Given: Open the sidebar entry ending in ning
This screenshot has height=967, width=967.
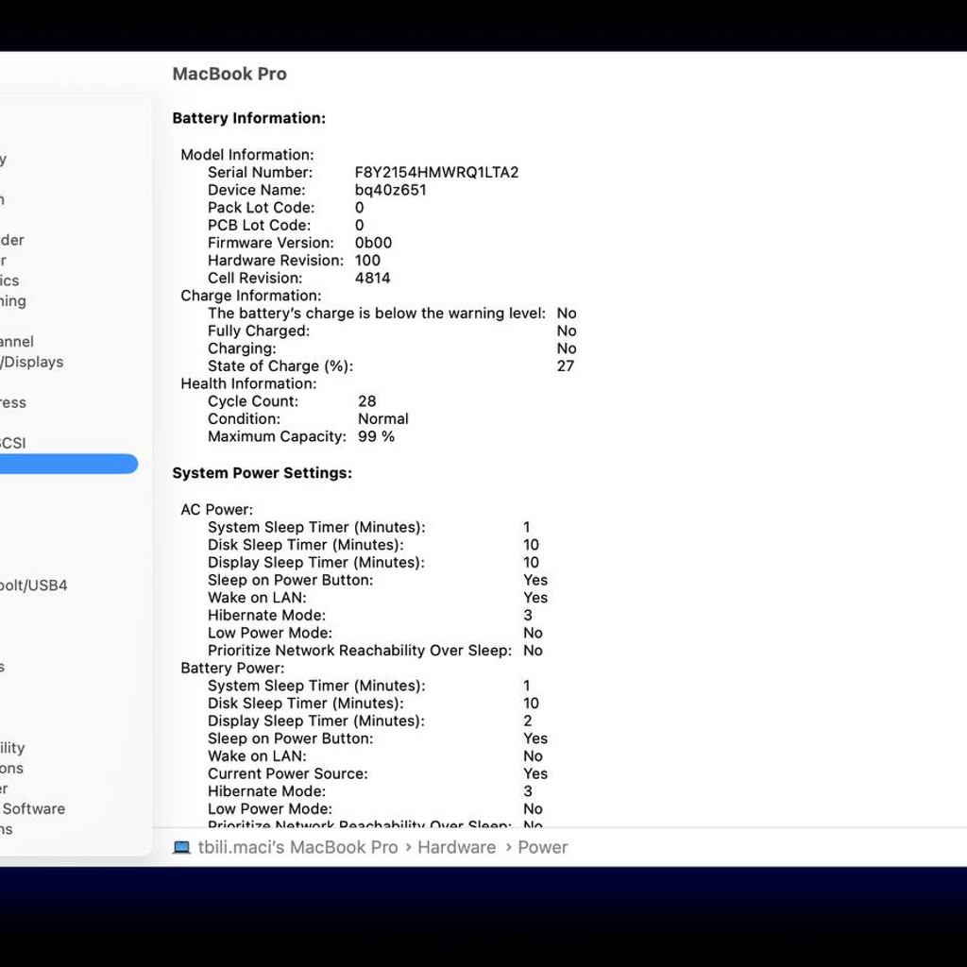Looking at the screenshot, I should [13, 301].
